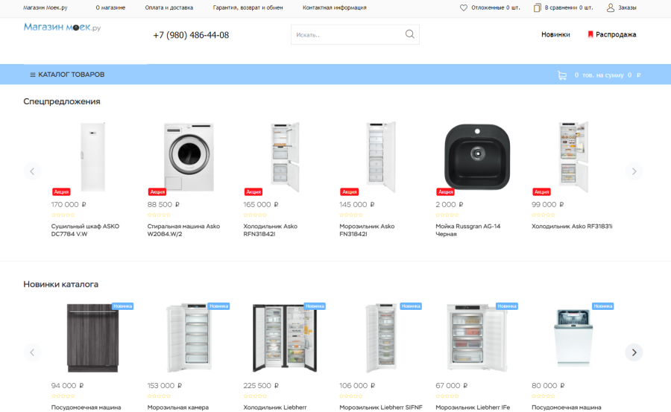Open Стиральная машина Asko W2084.W/2 title

183,230
